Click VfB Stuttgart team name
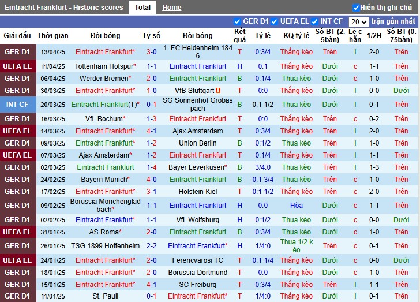 [x=194, y=91]
